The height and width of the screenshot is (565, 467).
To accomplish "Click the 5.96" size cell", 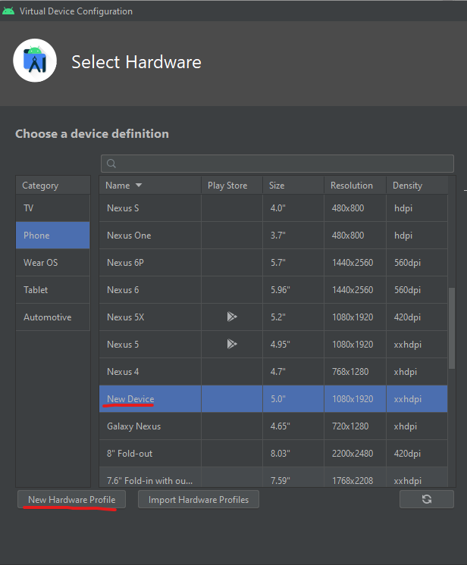I will [x=293, y=290].
